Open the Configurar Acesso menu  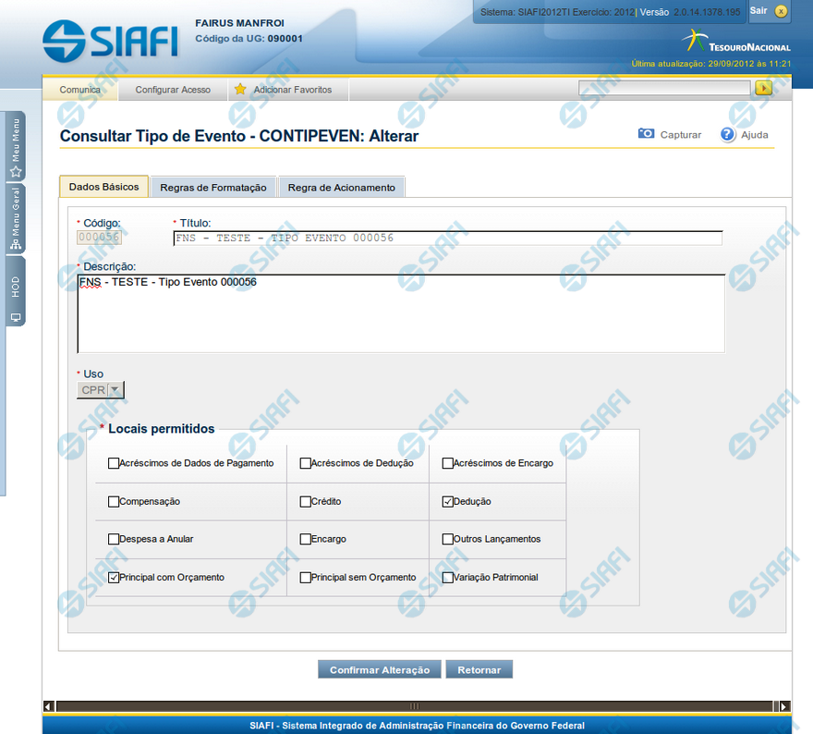tap(173, 90)
